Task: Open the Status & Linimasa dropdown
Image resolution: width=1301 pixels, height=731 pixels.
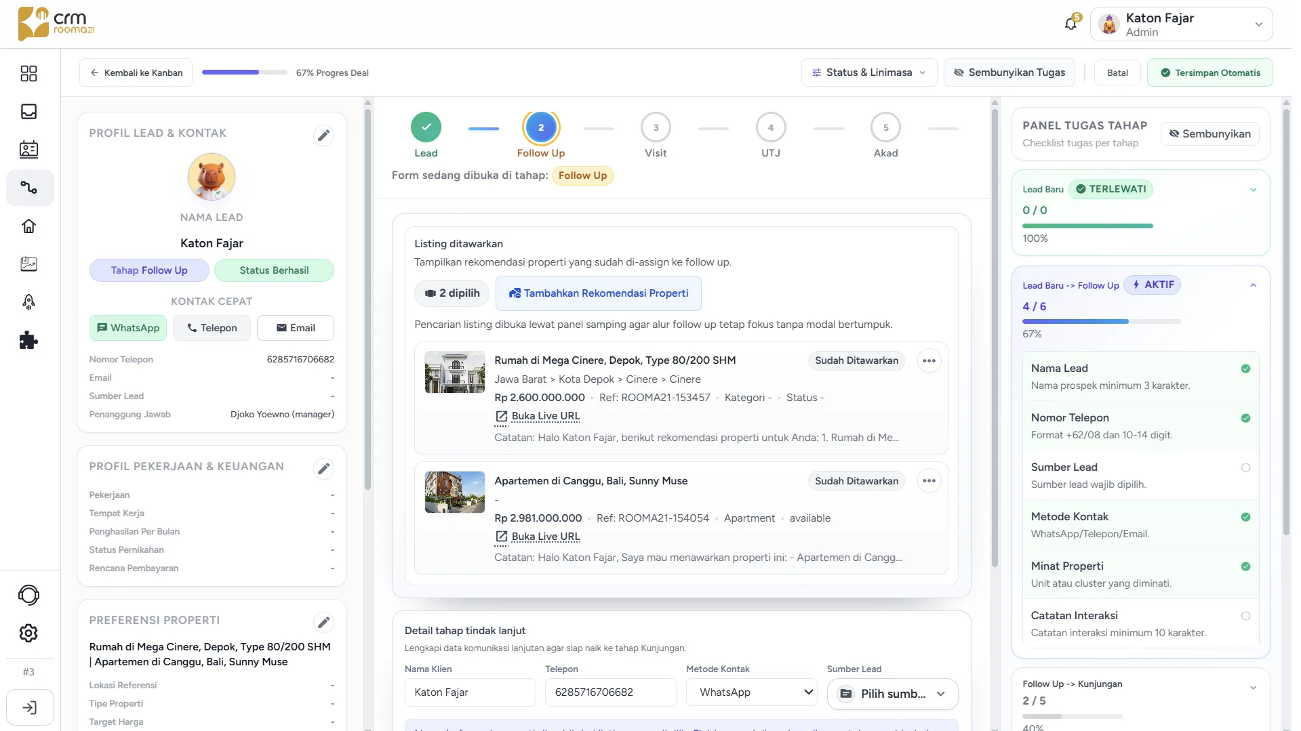Action: (x=868, y=72)
